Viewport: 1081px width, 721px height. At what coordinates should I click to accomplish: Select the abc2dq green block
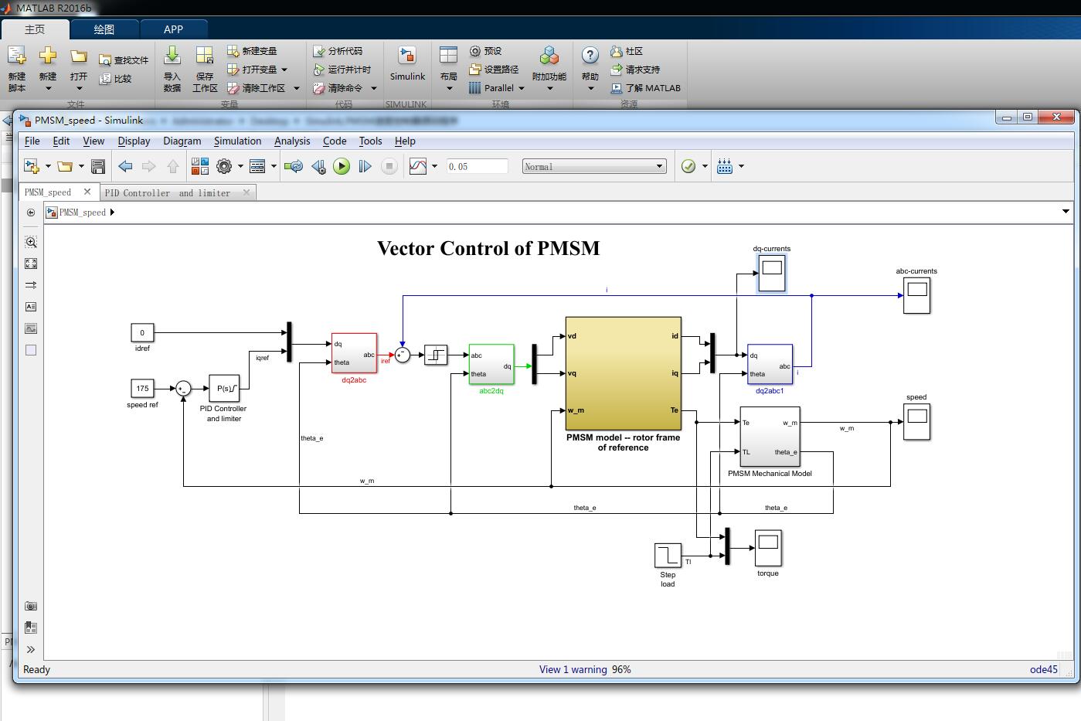pyautogui.click(x=491, y=364)
